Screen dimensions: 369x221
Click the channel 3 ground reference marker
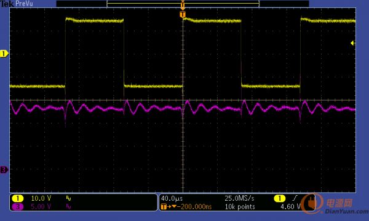point(4,169)
